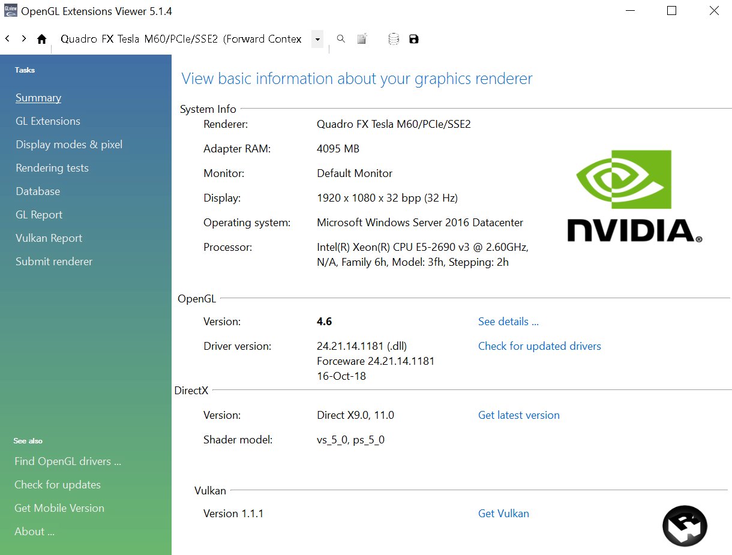Click the forward navigation arrow
This screenshot has width=732, height=555.
click(x=24, y=39)
